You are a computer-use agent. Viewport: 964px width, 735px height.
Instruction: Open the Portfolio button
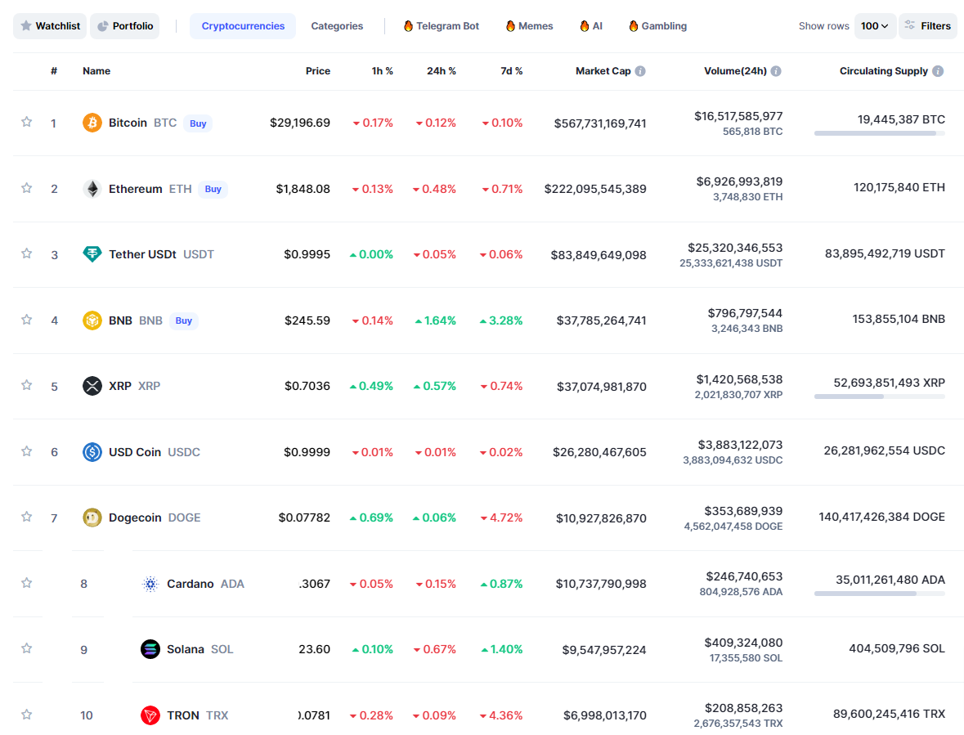[x=125, y=26]
